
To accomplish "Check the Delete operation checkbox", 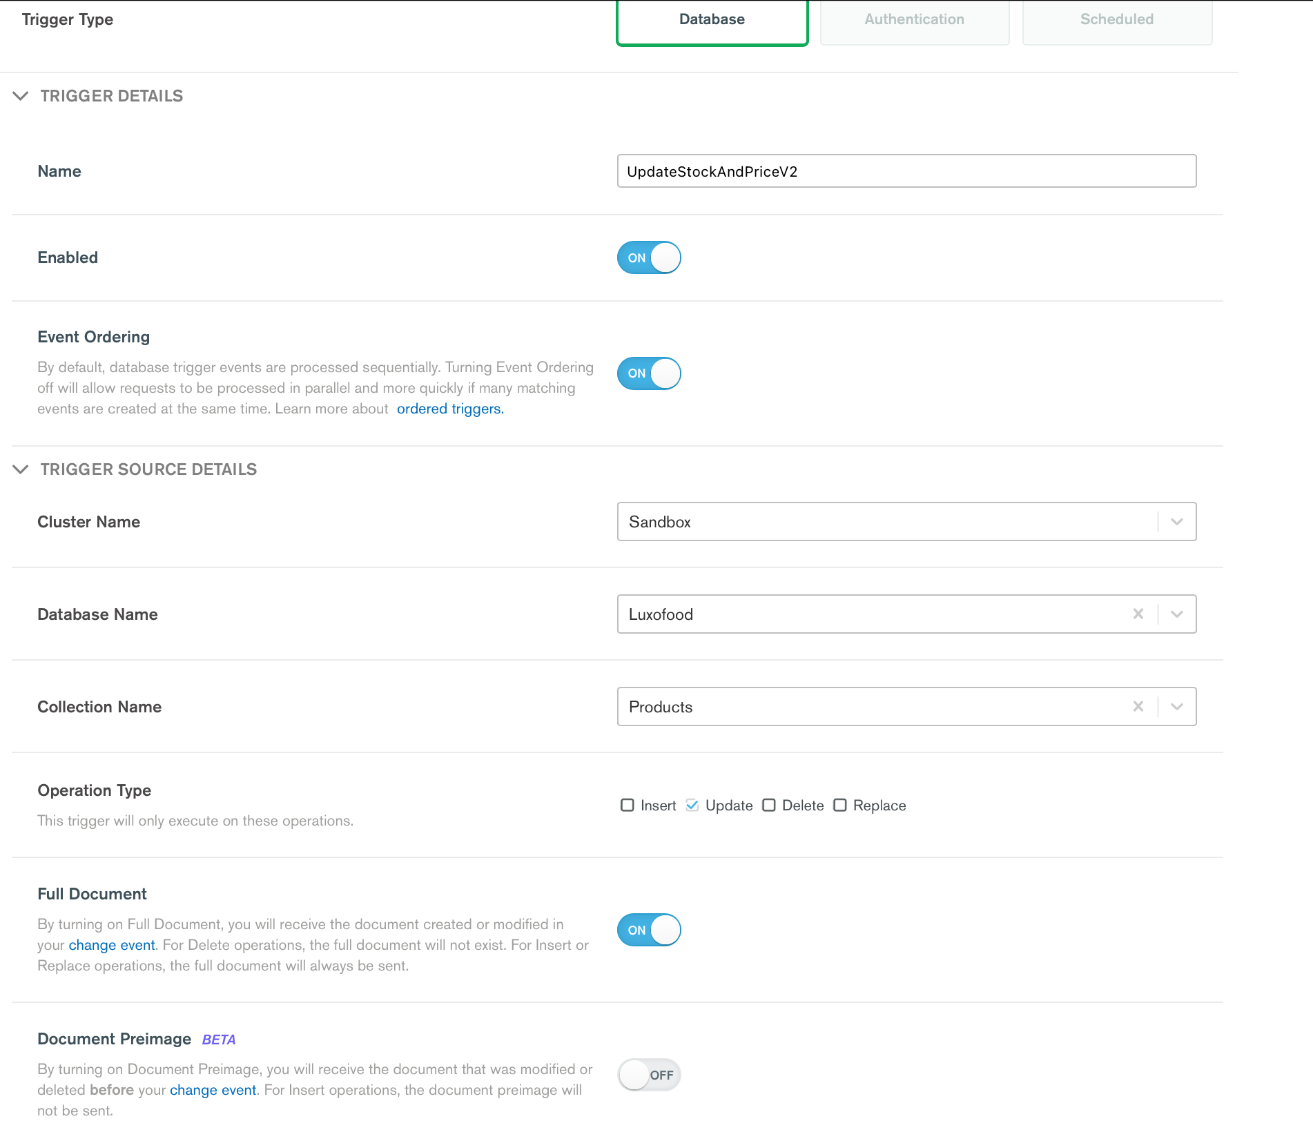I will point(769,806).
